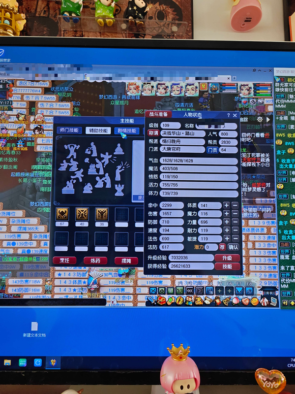Decrease 魔力 with its minus button

(x=235, y=214)
